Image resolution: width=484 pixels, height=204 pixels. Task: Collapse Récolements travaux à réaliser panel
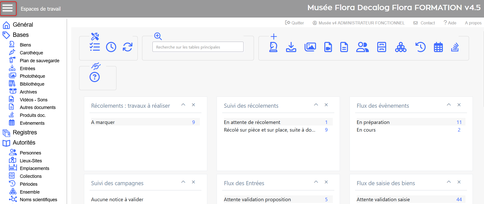click(183, 105)
